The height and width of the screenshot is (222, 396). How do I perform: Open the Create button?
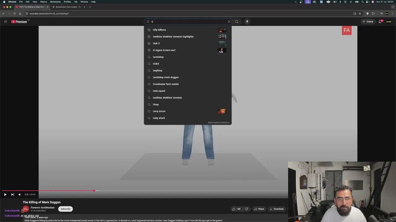(x=368, y=22)
